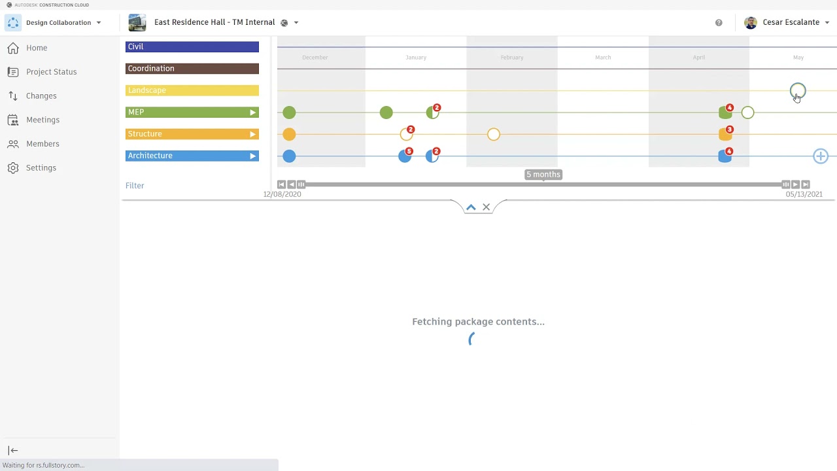Close package view with X icon
837x471 pixels.
pyautogui.click(x=487, y=207)
